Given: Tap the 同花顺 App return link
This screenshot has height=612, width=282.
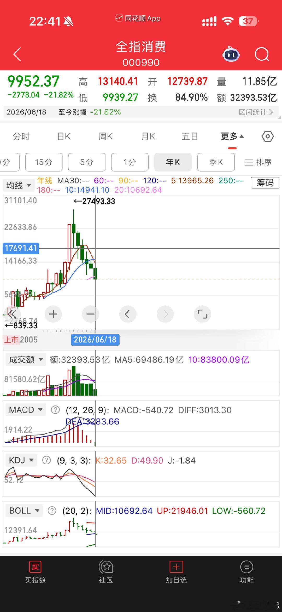Looking at the screenshot, I should tap(138, 18).
